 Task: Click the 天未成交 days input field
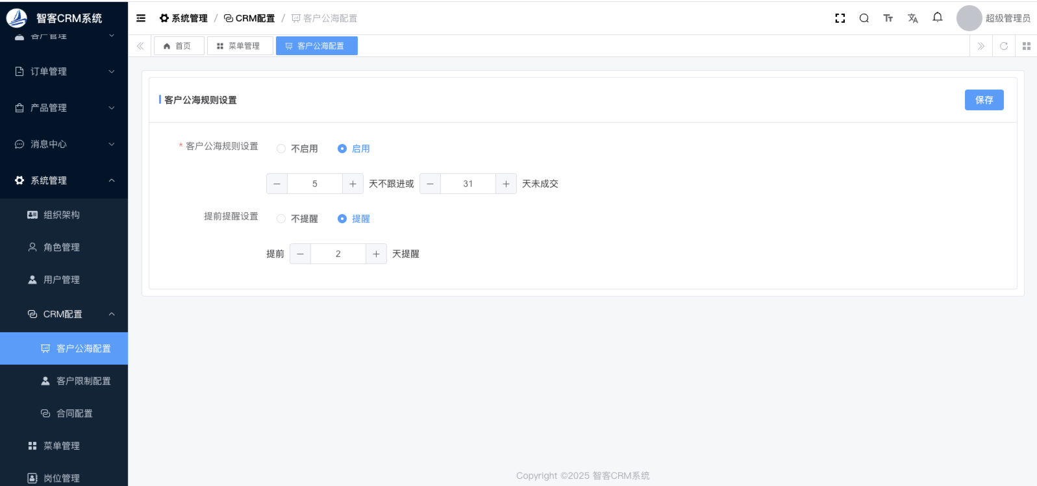[468, 184]
